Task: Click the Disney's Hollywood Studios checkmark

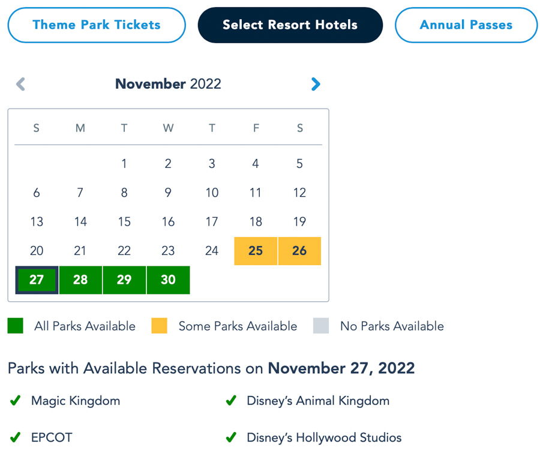Action: point(231,437)
